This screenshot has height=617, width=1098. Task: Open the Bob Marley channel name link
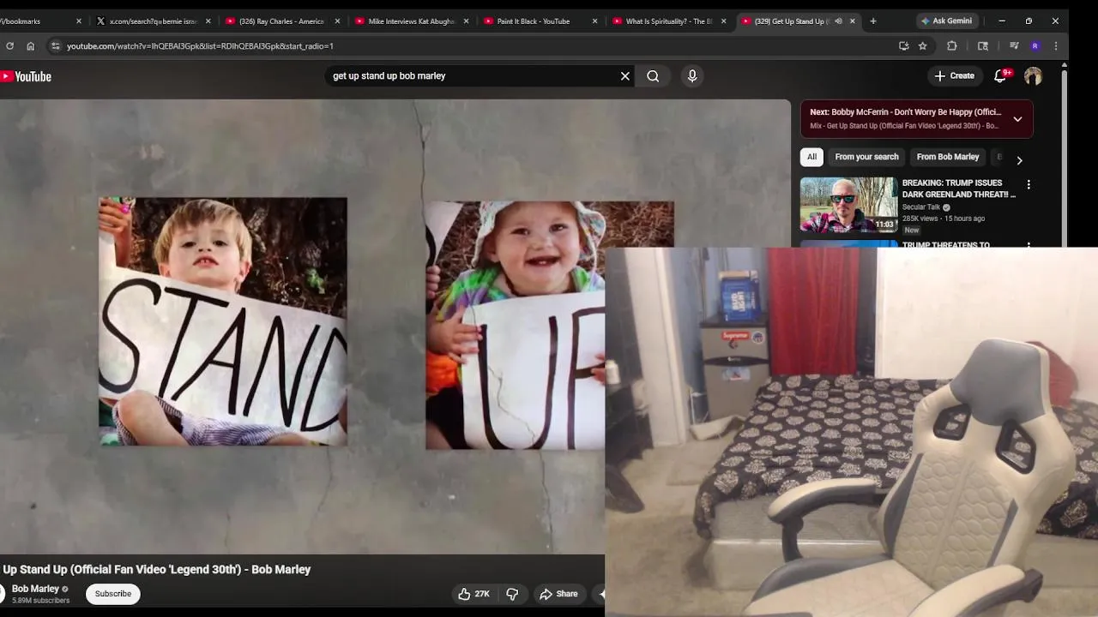(x=35, y=589)
